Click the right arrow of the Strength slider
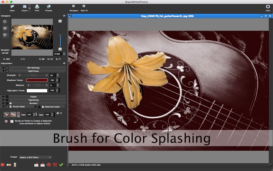 47,75
